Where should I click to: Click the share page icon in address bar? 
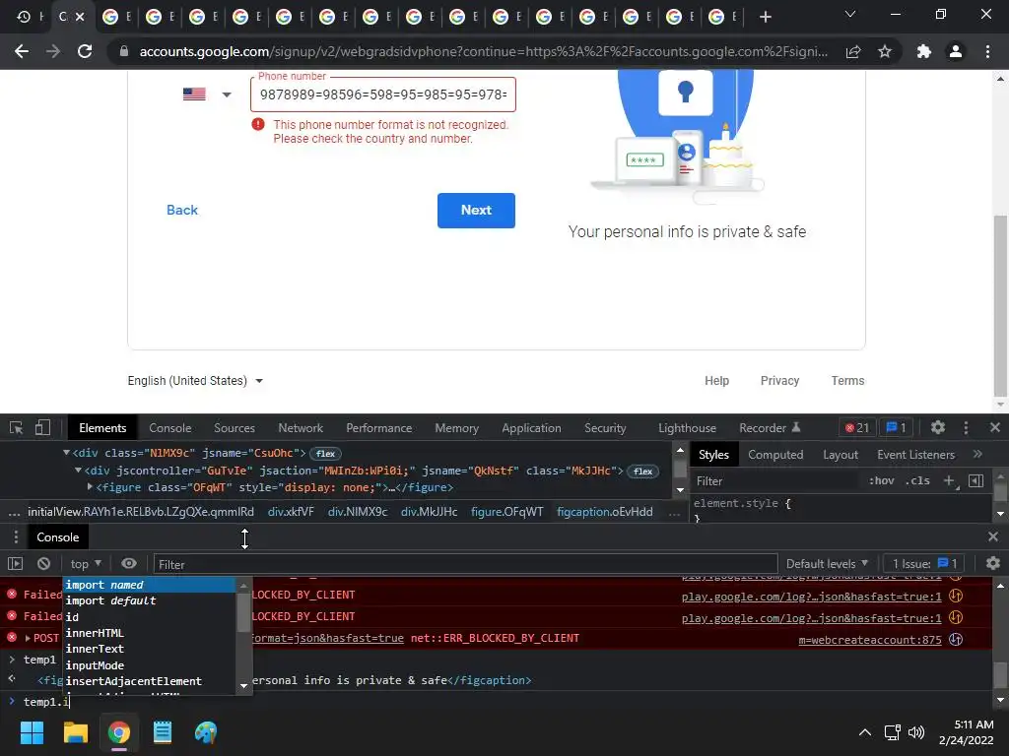pyautogui.click(x=853, y=51)
